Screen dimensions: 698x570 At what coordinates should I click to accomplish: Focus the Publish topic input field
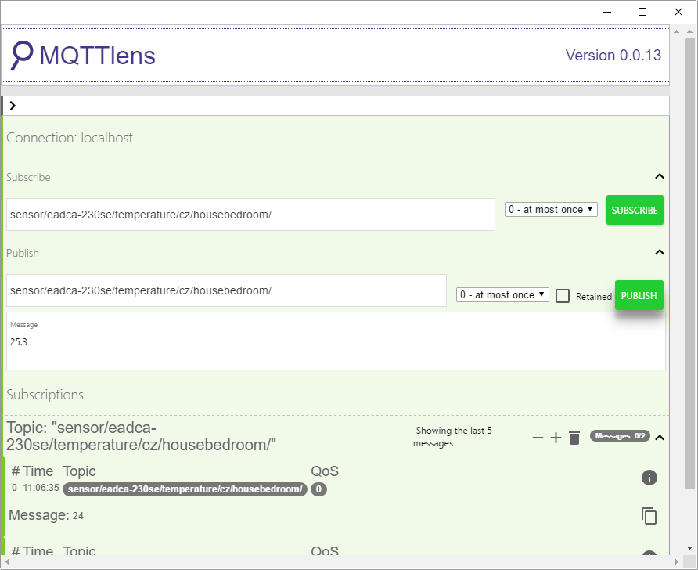(x=226, y=290)
